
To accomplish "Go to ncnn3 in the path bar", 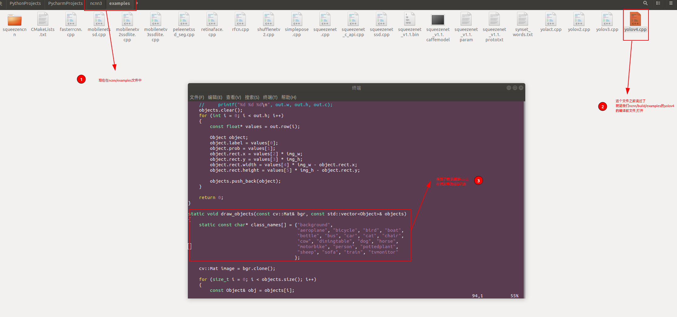I will point(96,3).
